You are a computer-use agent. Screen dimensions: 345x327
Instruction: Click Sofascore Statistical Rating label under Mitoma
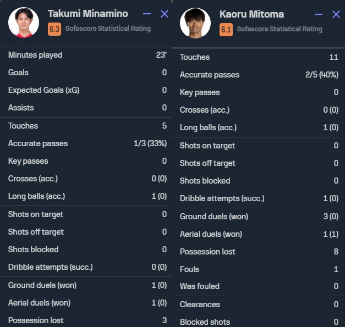(x=279, y=29)
